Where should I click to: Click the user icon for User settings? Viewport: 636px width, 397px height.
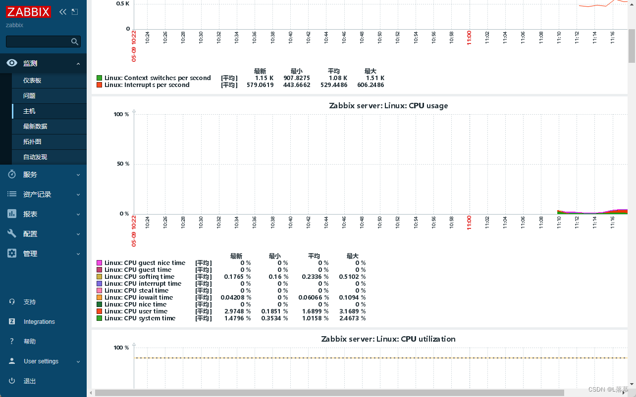(x=12, y=361)
